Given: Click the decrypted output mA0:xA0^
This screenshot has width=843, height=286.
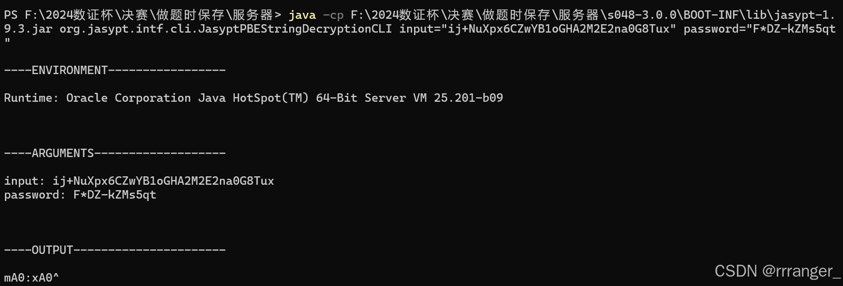Looking at the screenshot, I should pyautogui.click(x=32, y=278).
